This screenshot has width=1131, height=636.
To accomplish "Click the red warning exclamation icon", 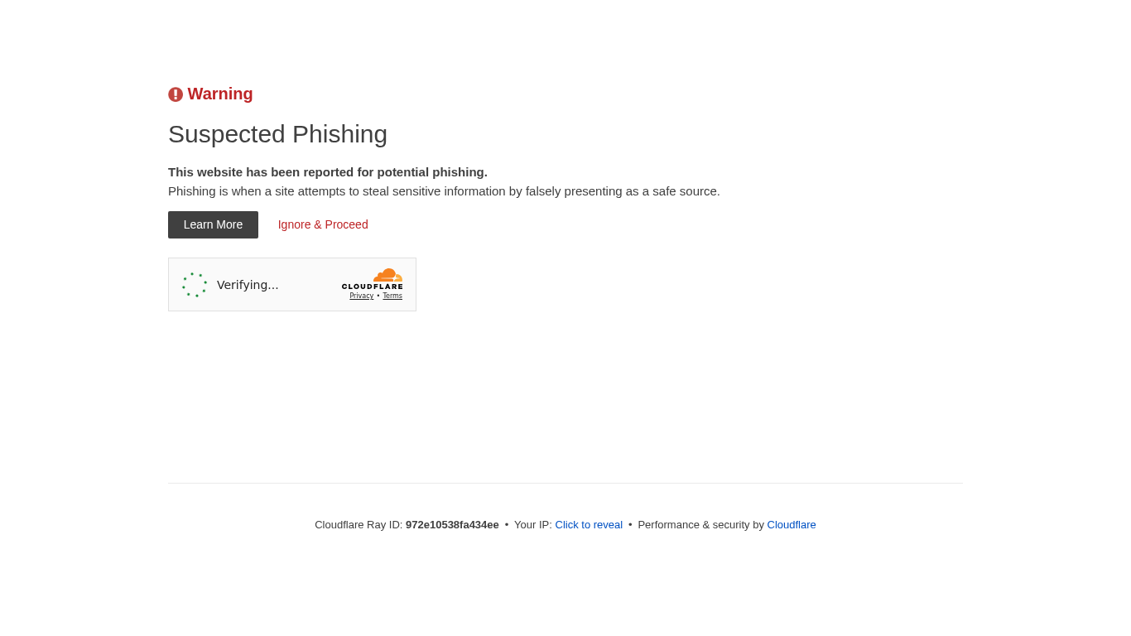I will click(176, 94).
